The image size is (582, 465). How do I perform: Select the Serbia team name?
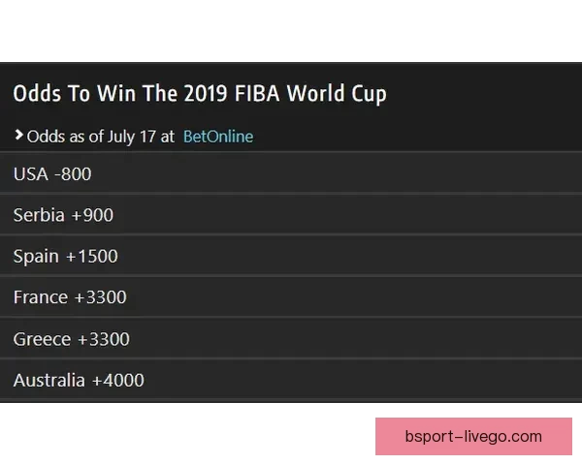coord(39,215)
